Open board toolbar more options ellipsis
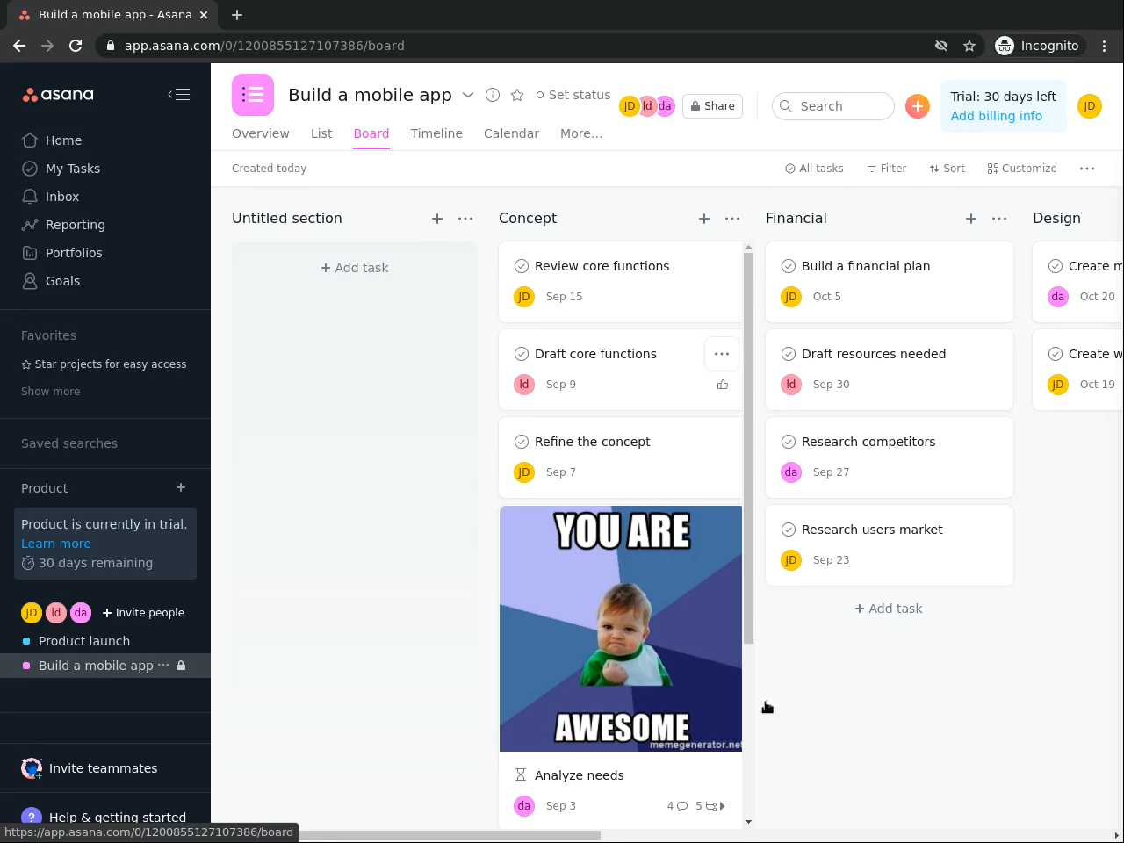Viewport: 1124px width, 843px height. click(1087, 169)
